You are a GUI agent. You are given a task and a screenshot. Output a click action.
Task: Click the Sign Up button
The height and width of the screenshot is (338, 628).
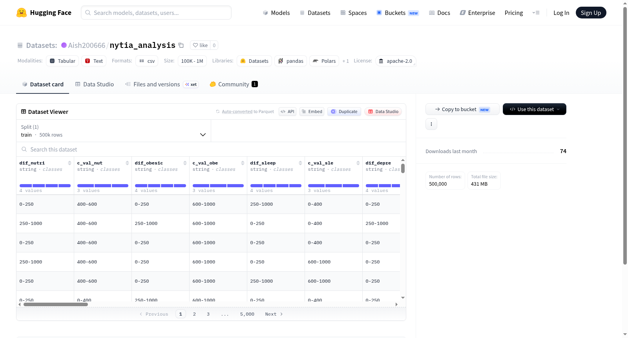(x=591, y=13)
